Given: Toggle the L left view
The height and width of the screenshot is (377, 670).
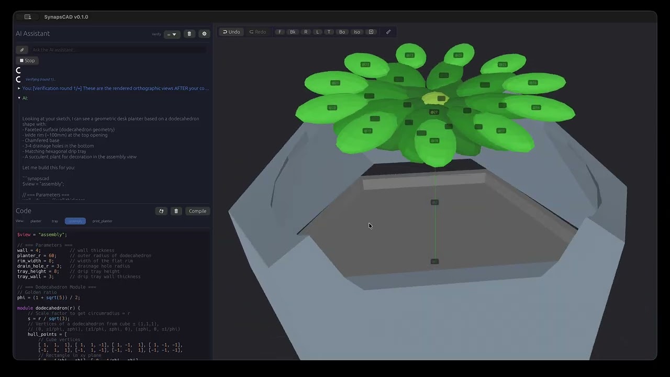Looking at the screenshot, I should coord(317,32).
